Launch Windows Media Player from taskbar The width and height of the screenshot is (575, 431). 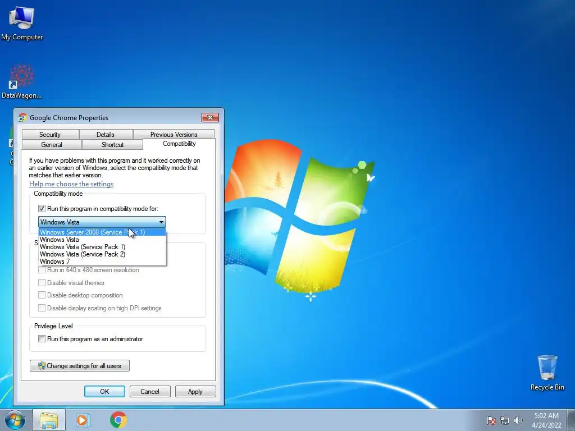(x=83, y=420)
